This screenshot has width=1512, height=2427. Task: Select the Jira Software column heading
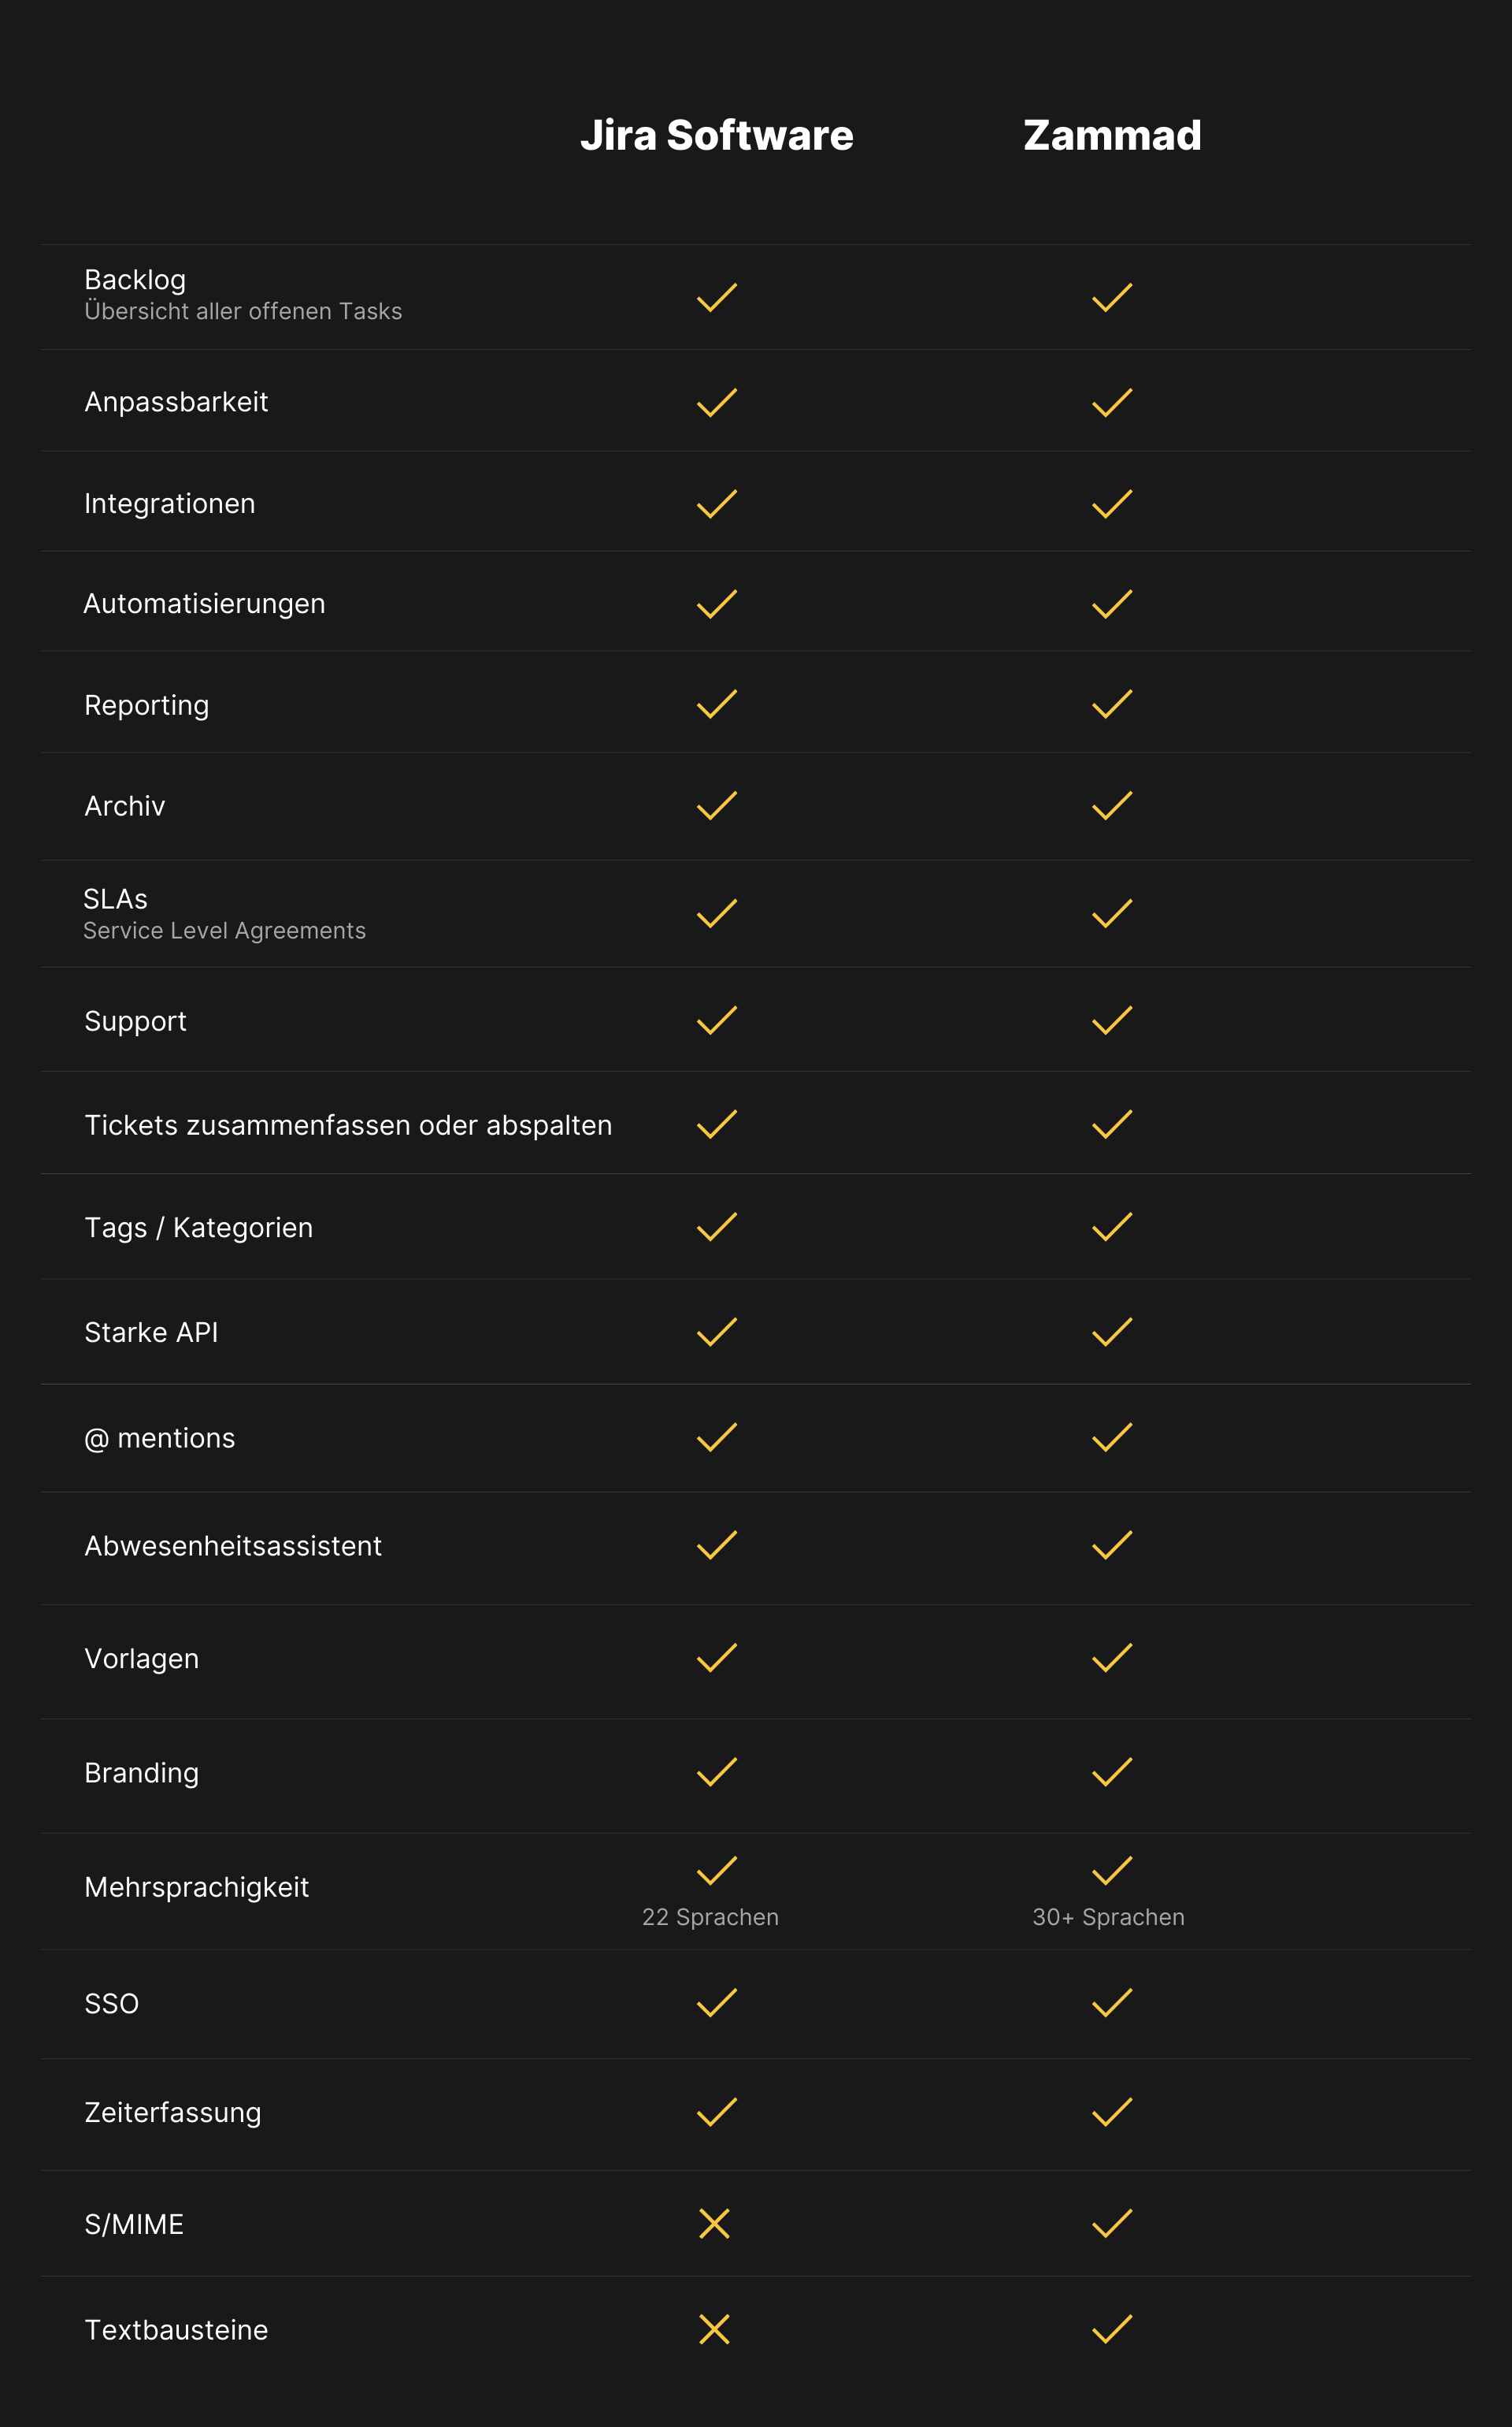(x=716, y=135)
